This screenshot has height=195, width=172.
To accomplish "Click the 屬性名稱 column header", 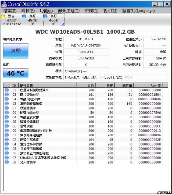I will [47, 86].
